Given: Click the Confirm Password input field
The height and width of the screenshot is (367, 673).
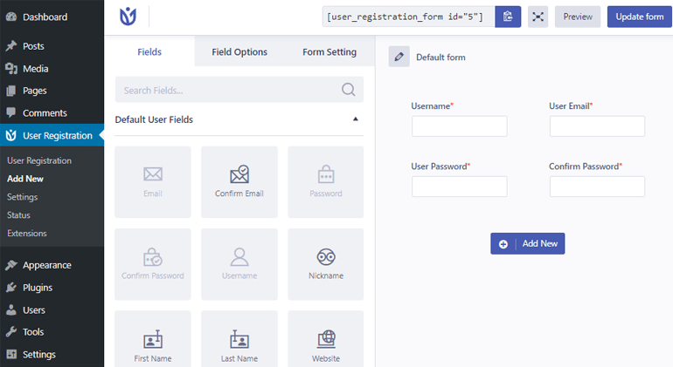Looking at the screenshot, I should (597, 187).
